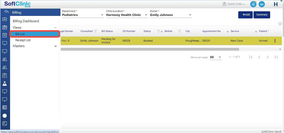
Task: Go to the last page of results
Action: click(x=276, y=57)
